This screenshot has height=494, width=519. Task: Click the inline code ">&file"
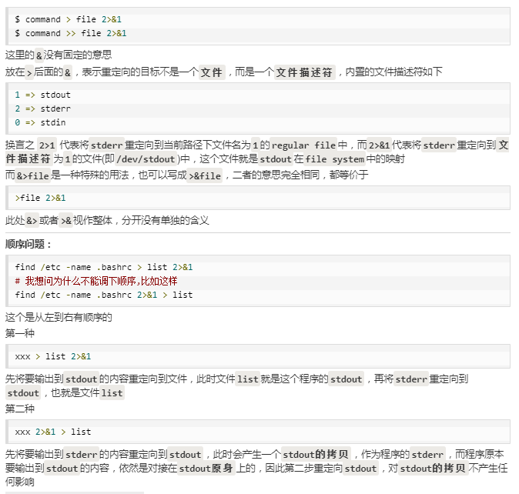205,175
